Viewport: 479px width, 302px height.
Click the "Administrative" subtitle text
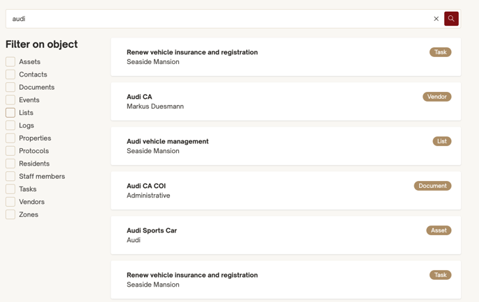tap(148, 196)
